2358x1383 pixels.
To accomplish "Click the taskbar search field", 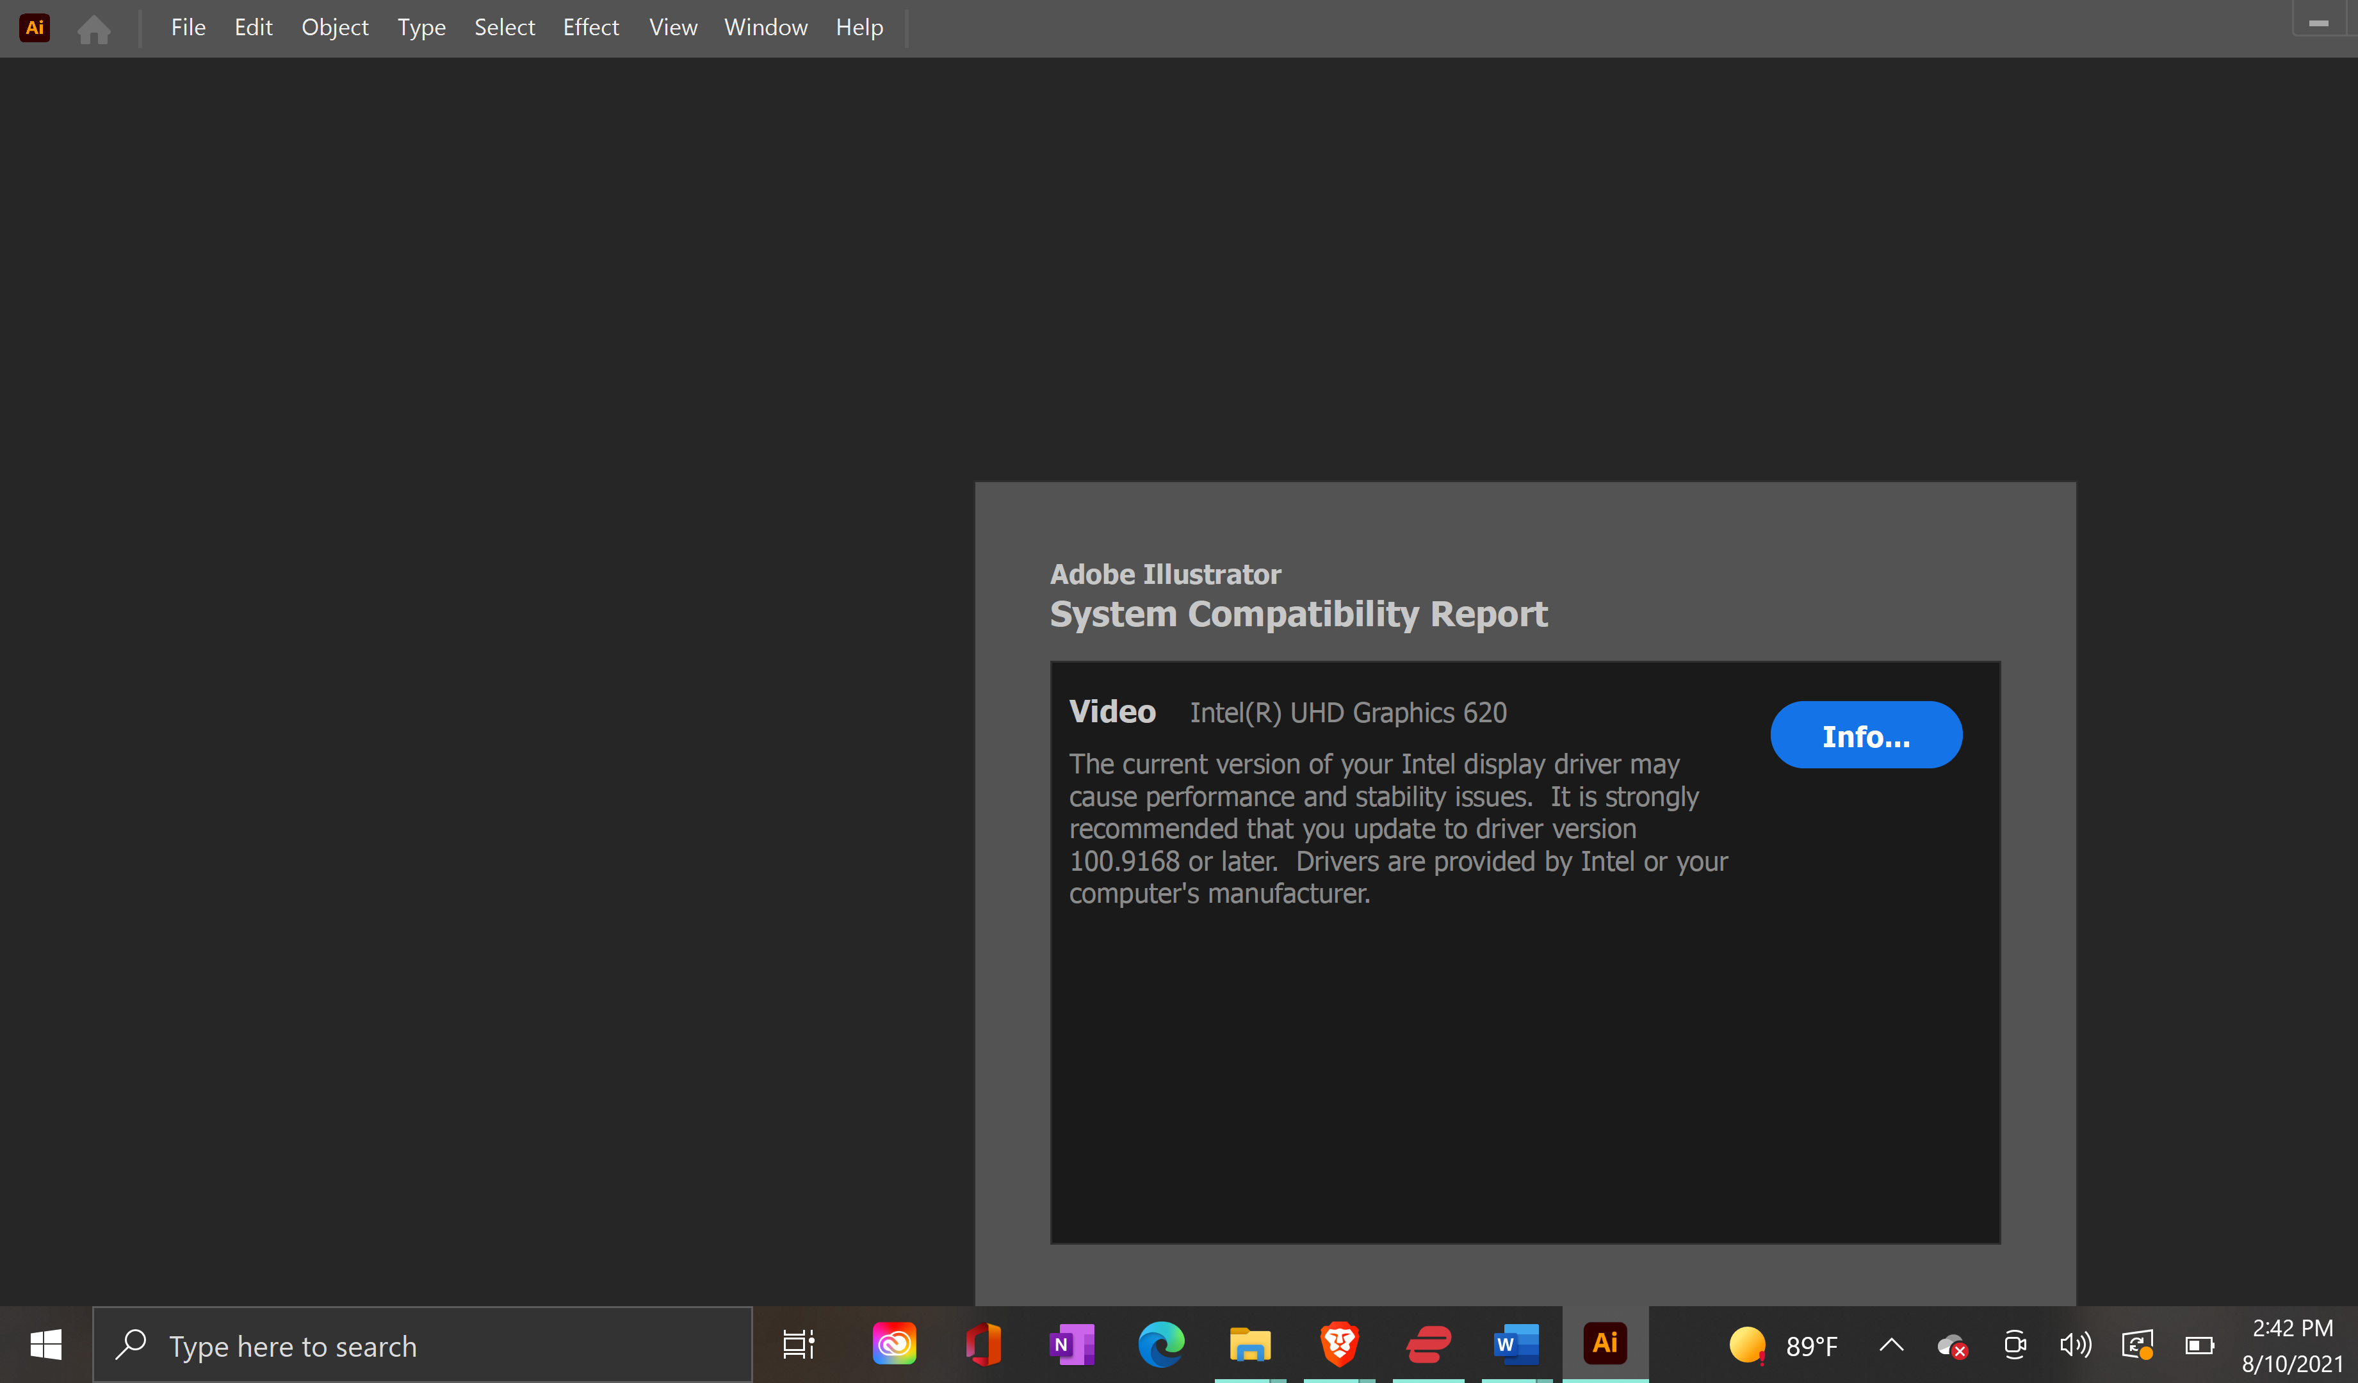I will pos(421,1345).
